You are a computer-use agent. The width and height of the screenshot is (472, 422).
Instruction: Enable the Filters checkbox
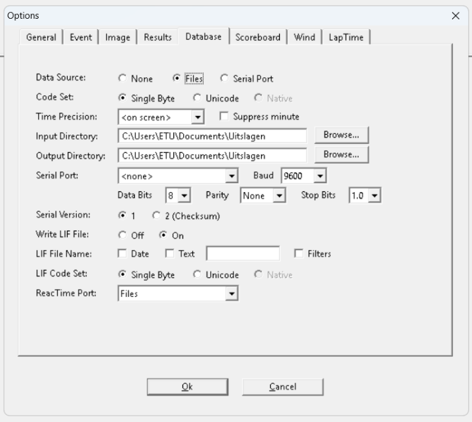tap(299, 254)
